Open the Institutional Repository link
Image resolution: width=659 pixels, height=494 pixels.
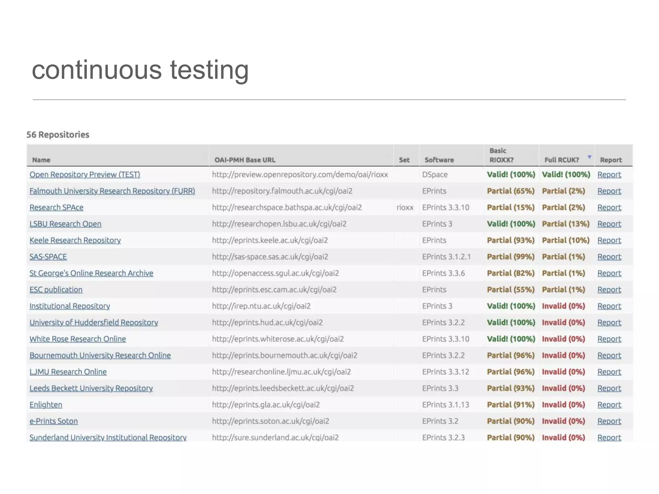(70, 306)
